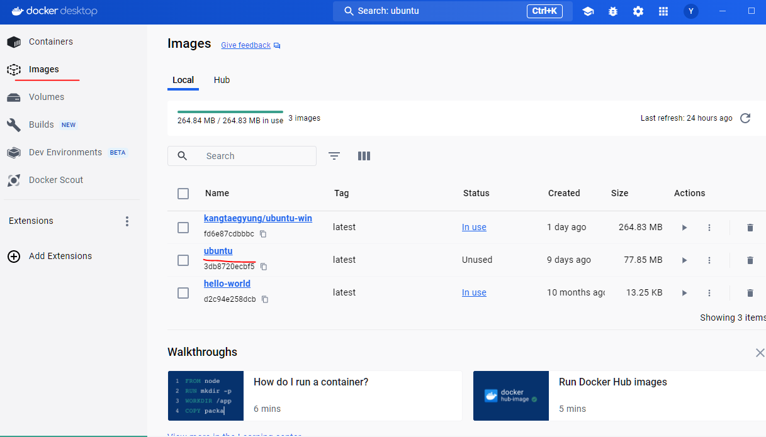
Task: Click the Unused status of ubuntu
Action: pos(477,260)
